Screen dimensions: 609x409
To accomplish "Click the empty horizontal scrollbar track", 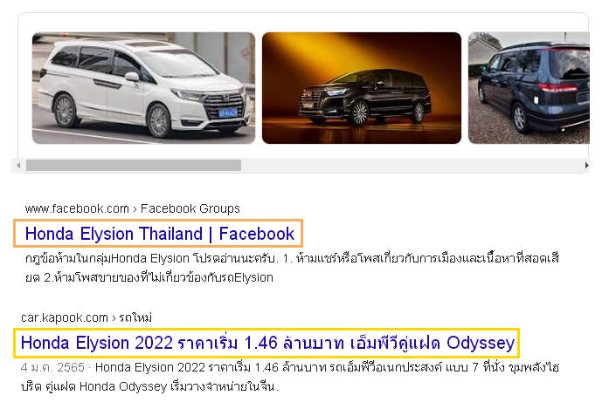I will (x=412, y=165).
